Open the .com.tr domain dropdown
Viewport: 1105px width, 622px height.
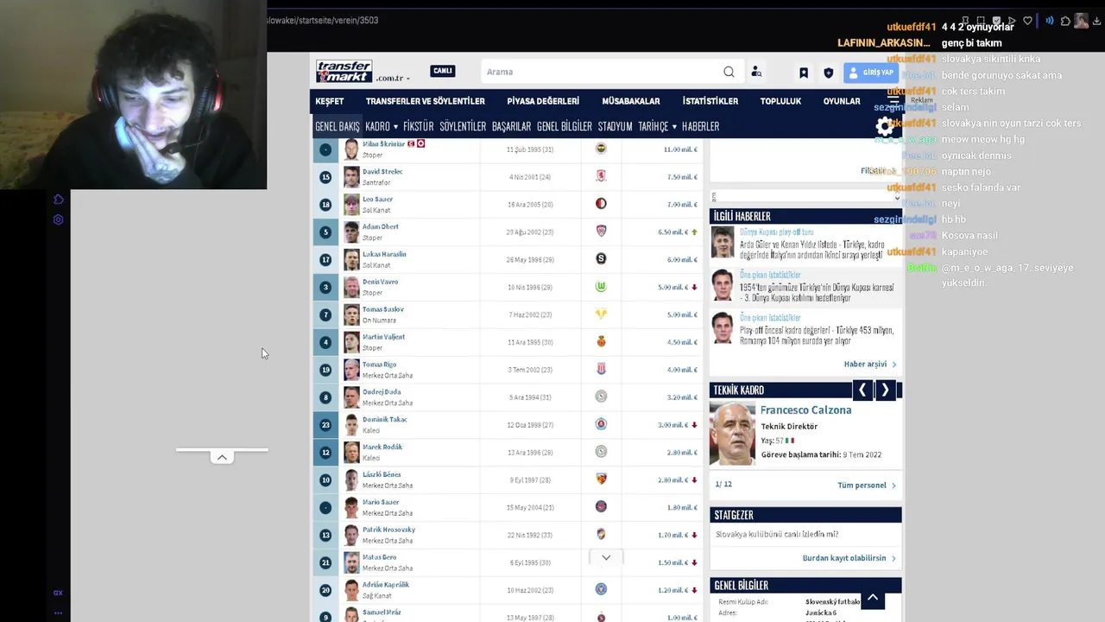pos(393,78)
